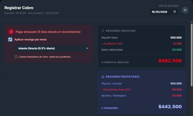Click the Alquiler cobrado label

coord(112,83)
